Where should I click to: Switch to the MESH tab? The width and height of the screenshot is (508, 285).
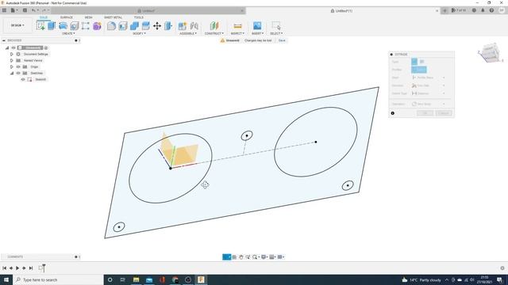pos(88,17)
